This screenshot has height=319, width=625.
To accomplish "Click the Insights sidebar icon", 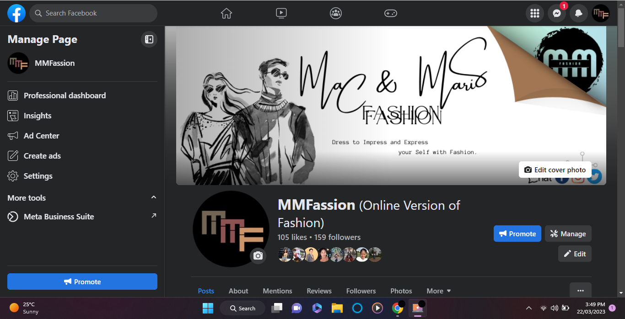I will (13, 116).
